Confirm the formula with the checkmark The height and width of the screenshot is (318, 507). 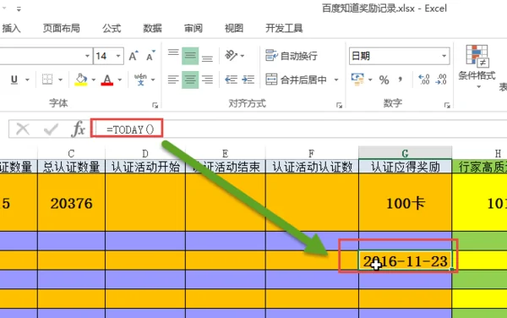click(51, 129)
